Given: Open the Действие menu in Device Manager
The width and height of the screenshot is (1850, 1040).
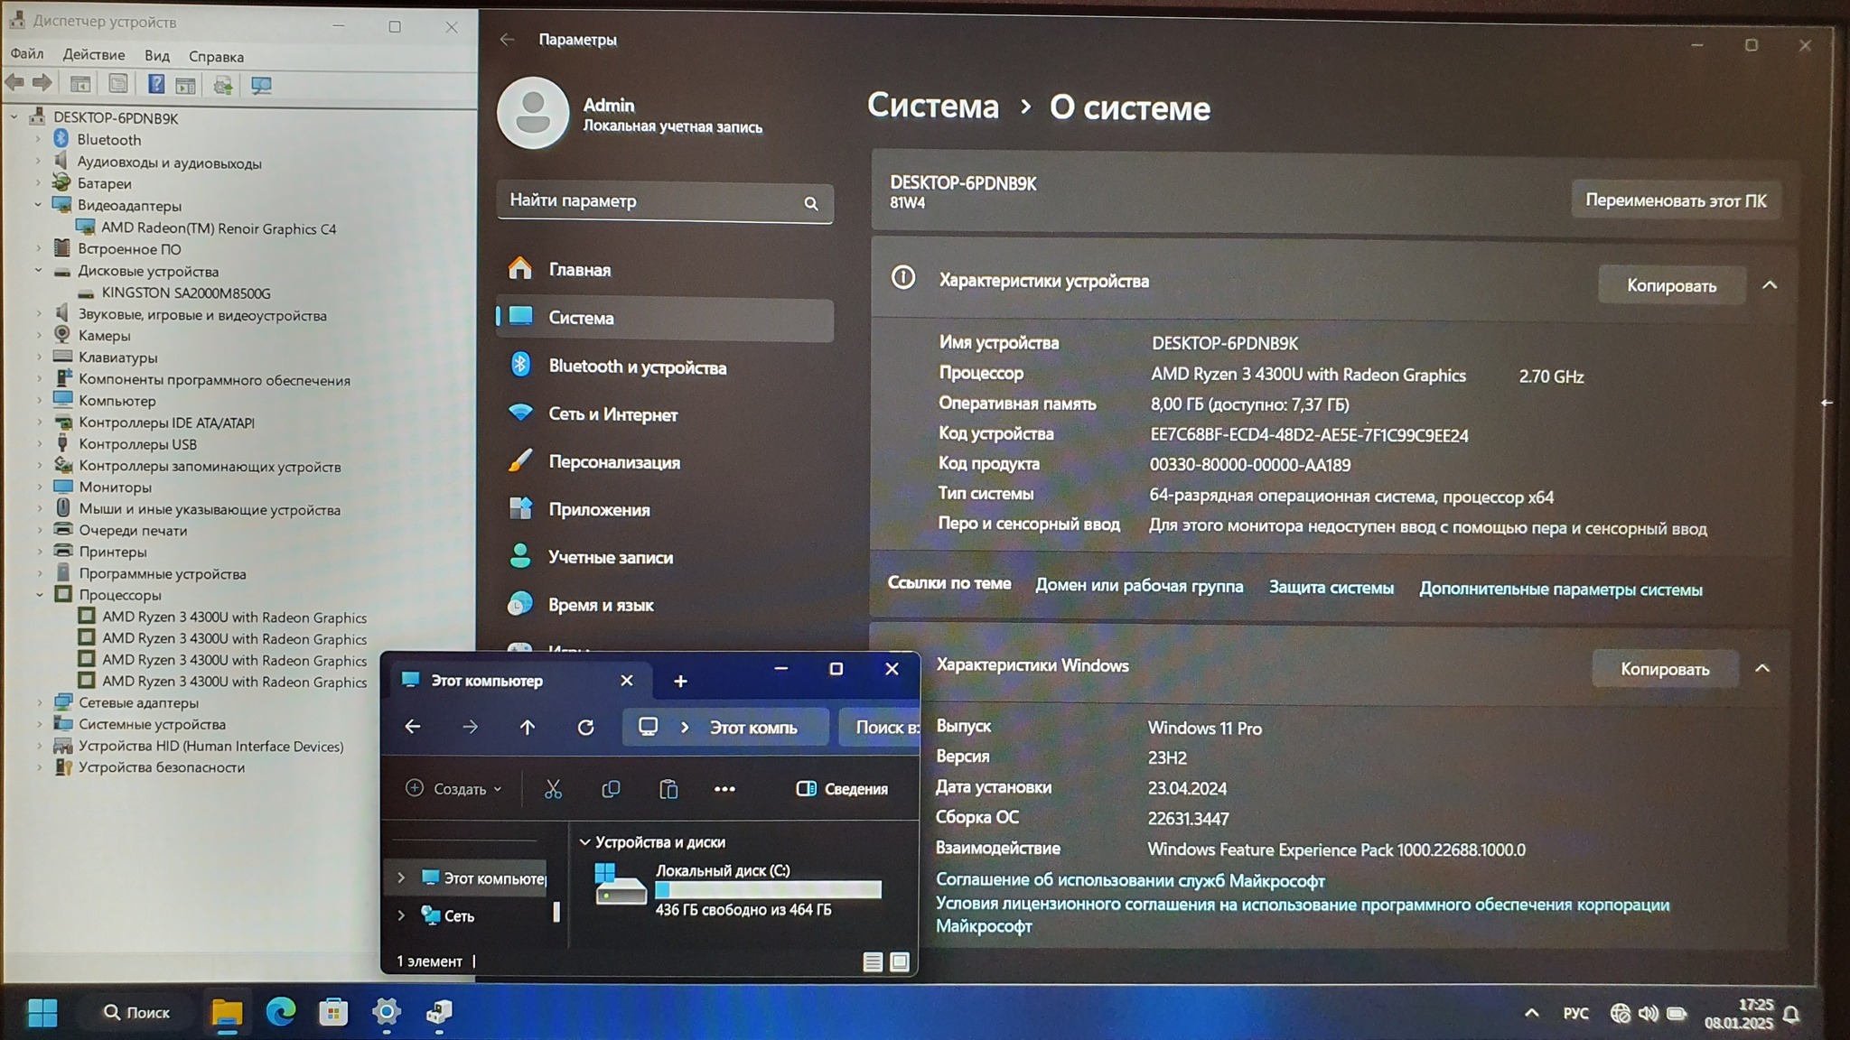Looking at the screenshot, I should click(94, 55).
